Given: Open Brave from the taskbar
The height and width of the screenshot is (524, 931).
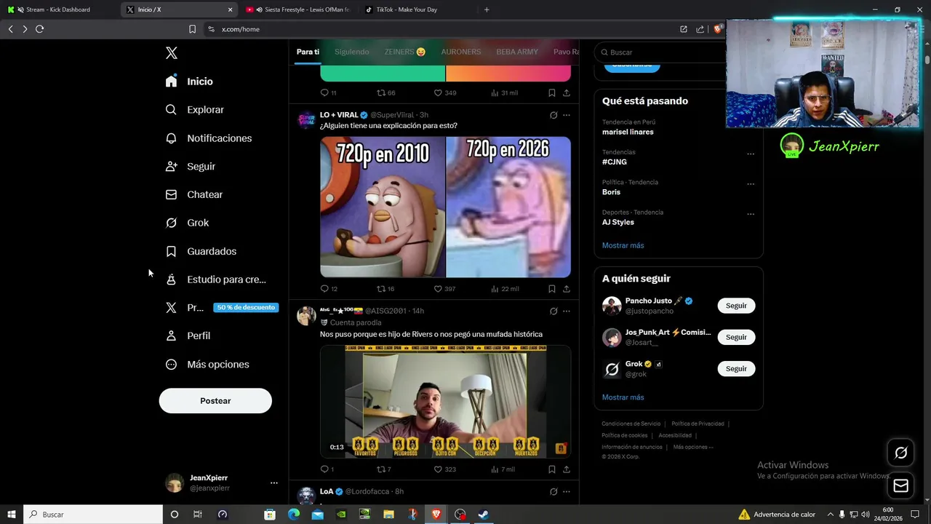Looking at the screenshot, I should pyautogui.click(x=436, y=515).
